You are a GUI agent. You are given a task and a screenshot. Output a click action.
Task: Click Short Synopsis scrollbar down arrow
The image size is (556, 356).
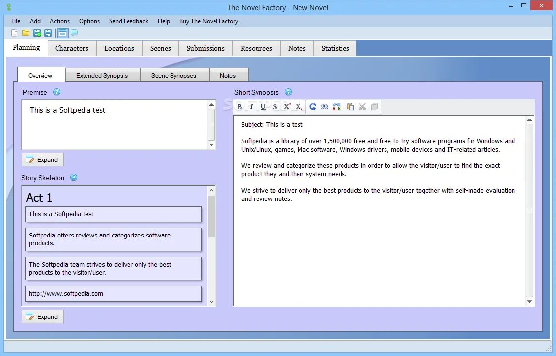529,302
